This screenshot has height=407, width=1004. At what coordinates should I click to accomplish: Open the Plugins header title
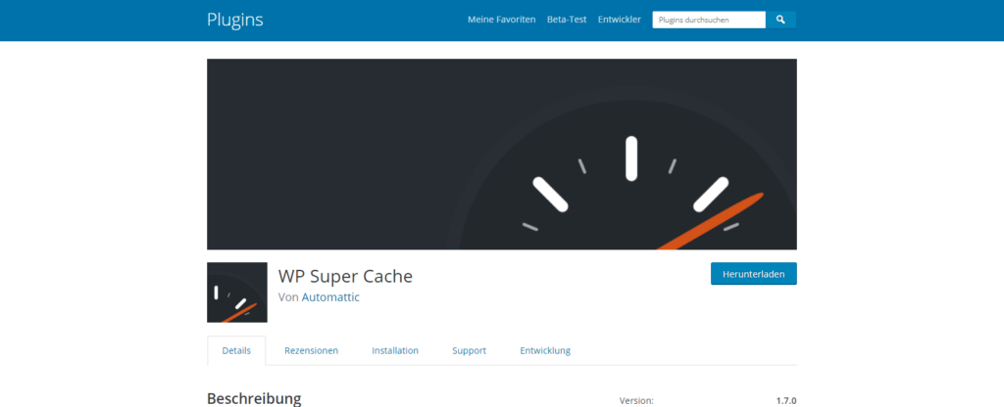click(x=235, y=20)
